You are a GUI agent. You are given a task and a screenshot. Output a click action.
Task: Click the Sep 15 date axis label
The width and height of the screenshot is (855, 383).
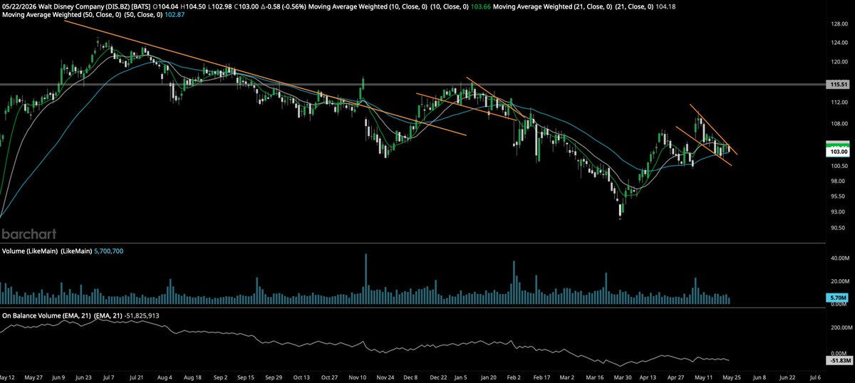(x=247, y=377)
